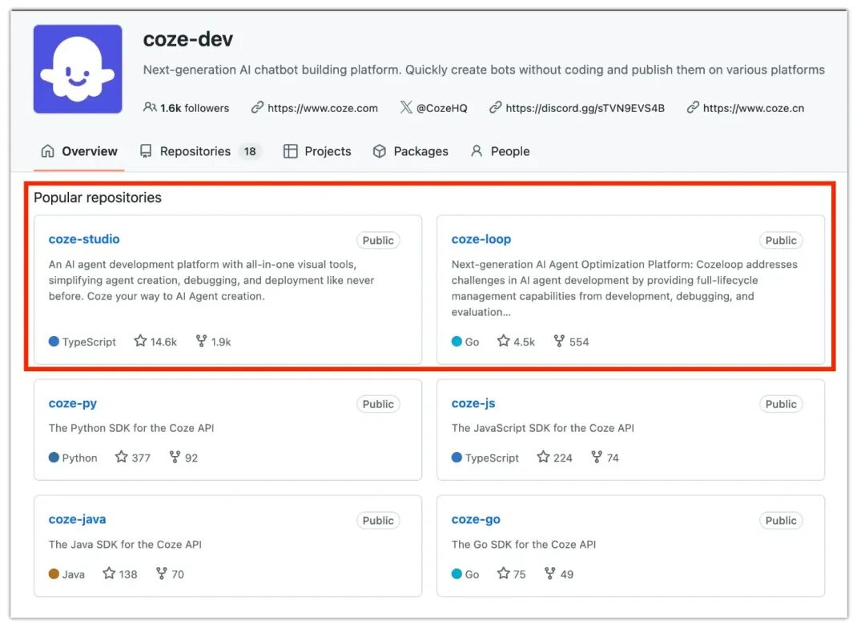The height and width of the screenshot is (632, 865).
Task: Open the Discord invite link
Action: point(585,108)
